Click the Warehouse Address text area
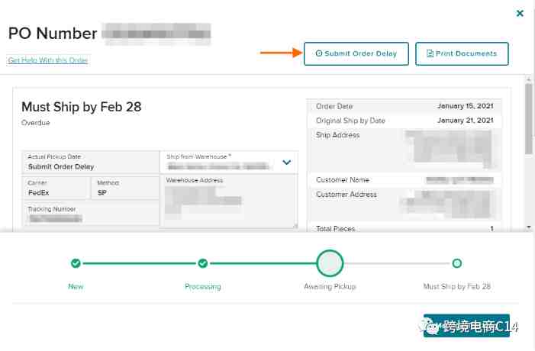Screen dimensions: 535x351 [228, 202]
